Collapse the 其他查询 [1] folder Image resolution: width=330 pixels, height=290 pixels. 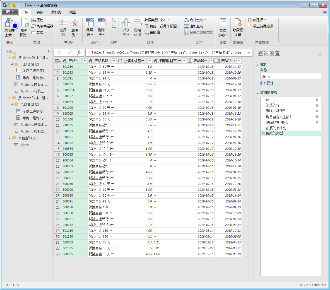[x=9, y=138]
